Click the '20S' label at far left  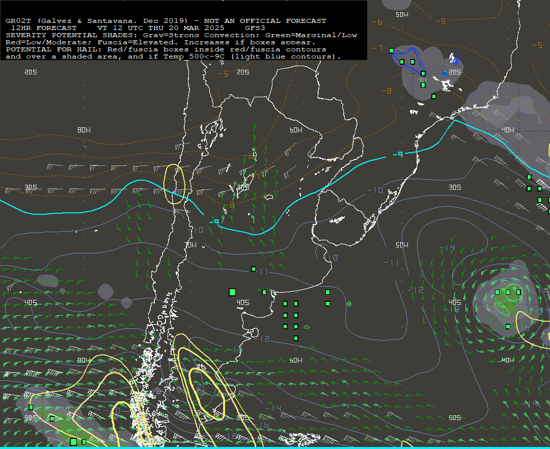pyautogui.click(x=31, y=72)
